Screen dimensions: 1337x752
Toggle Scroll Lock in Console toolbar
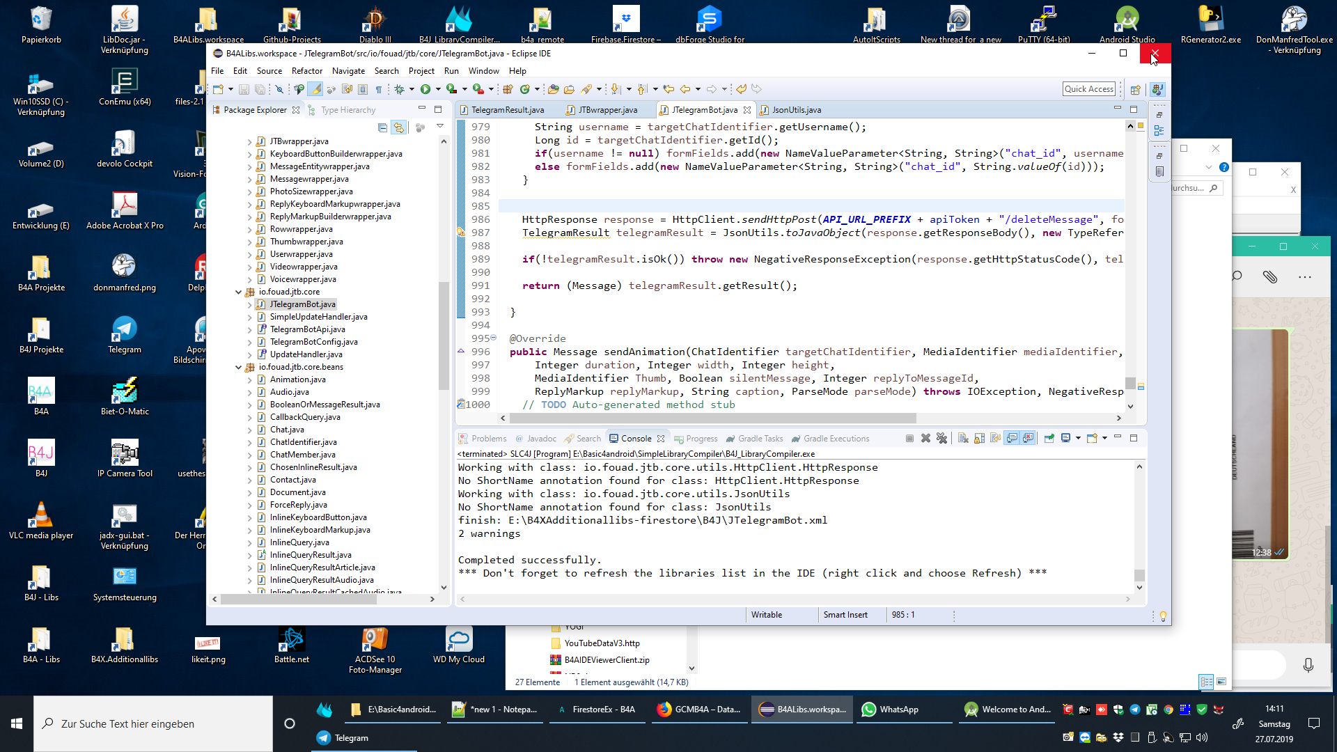(979, 438)
